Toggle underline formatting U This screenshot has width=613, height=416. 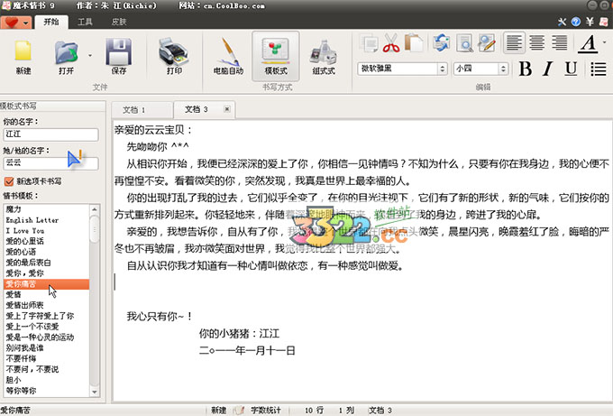coord(571,69)
